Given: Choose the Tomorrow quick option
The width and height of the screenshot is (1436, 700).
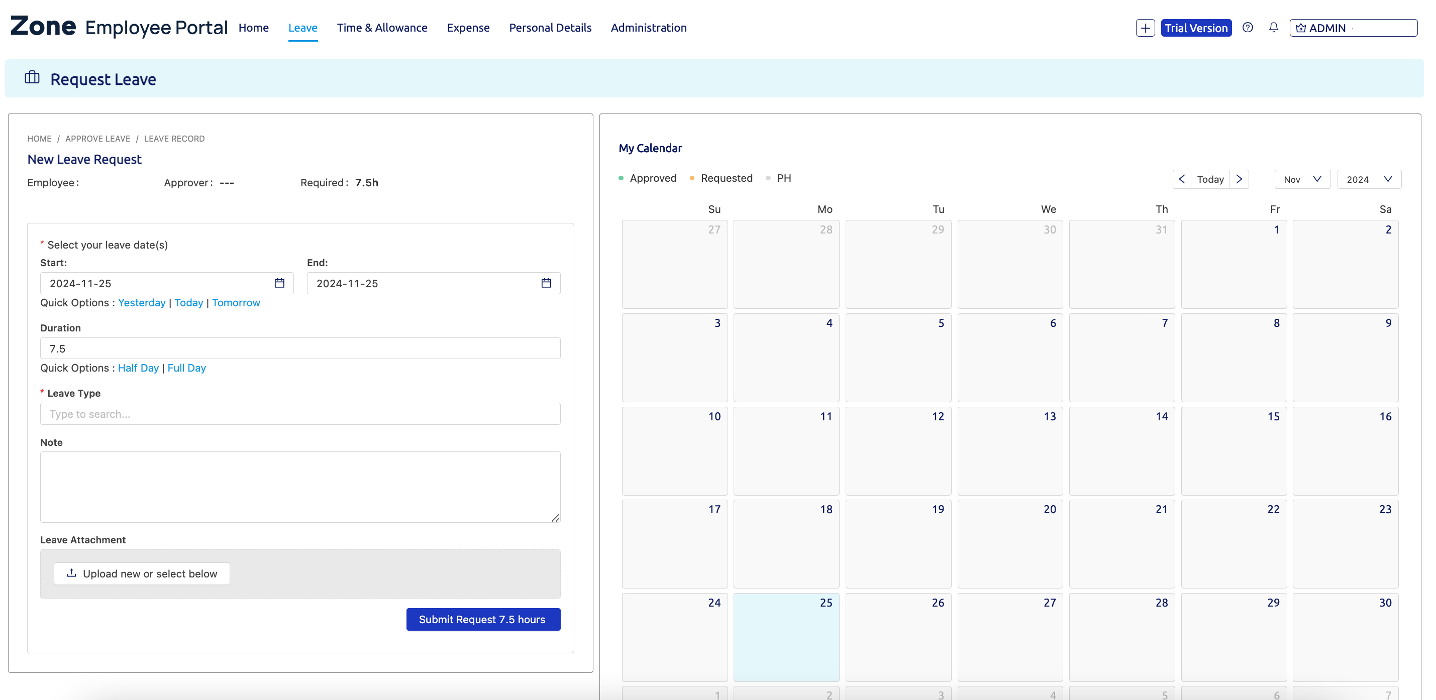Looking at the screenshot, I should (x=236, y=303).
